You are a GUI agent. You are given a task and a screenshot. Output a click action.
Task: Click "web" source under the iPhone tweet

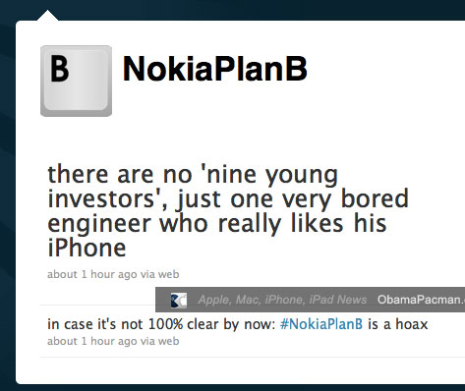pyautogui.click(x=168, y=274)
